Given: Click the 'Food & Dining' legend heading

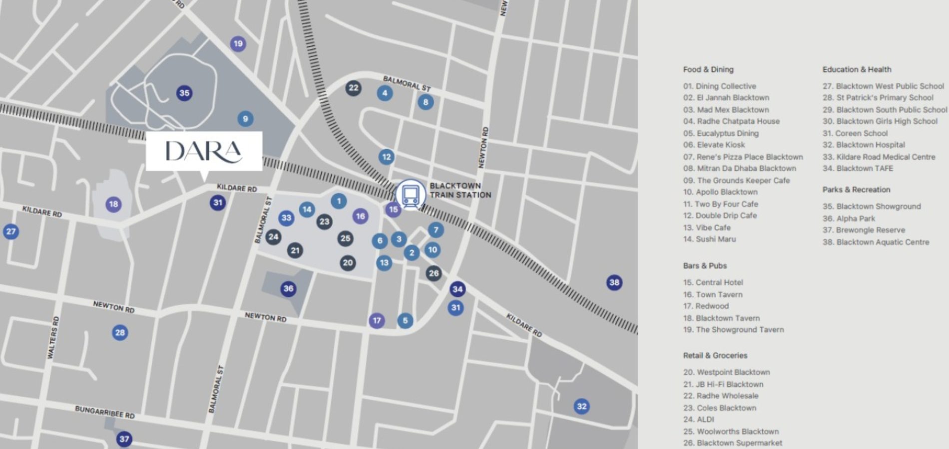Looking at the screenshot, I should coord(708,69).
